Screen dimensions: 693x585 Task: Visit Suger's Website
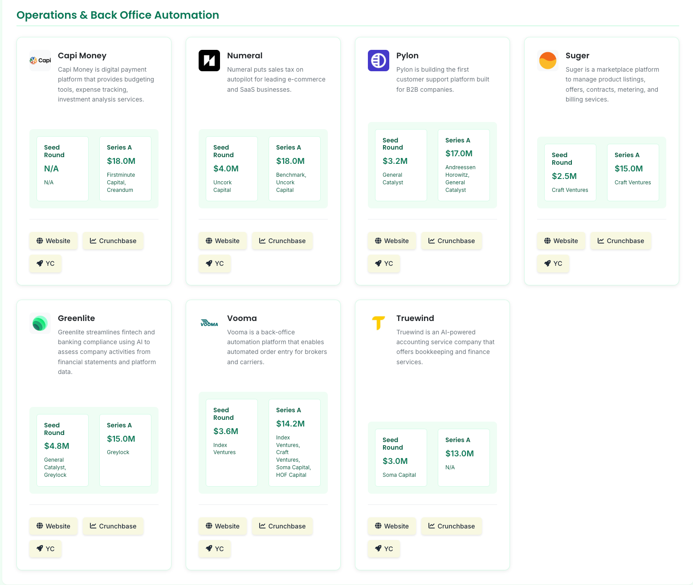click(x=561, y=241)
